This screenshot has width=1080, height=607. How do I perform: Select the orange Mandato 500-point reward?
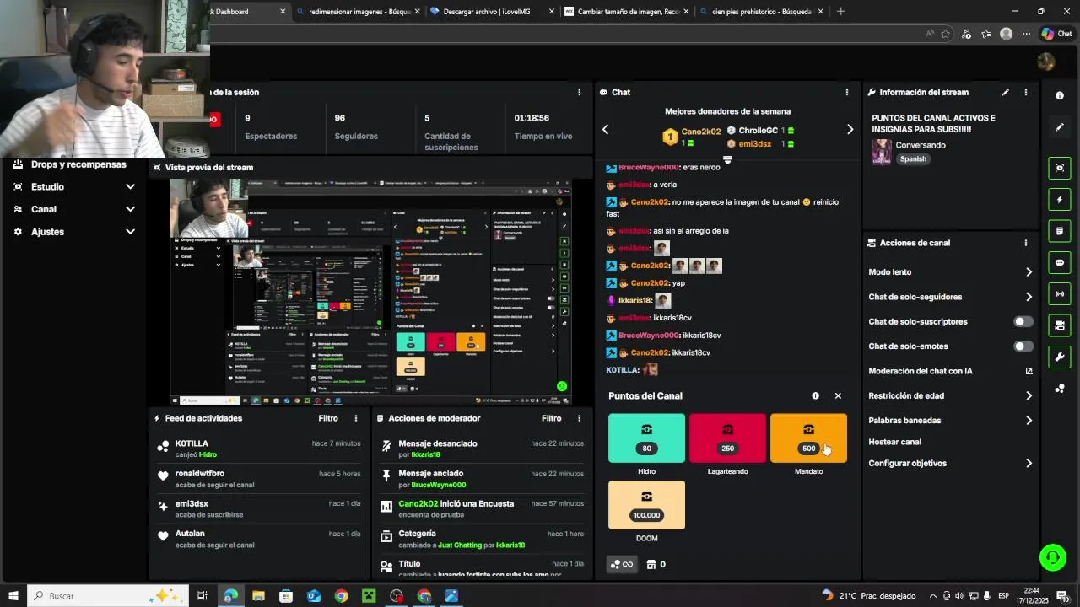pos(808,438)
